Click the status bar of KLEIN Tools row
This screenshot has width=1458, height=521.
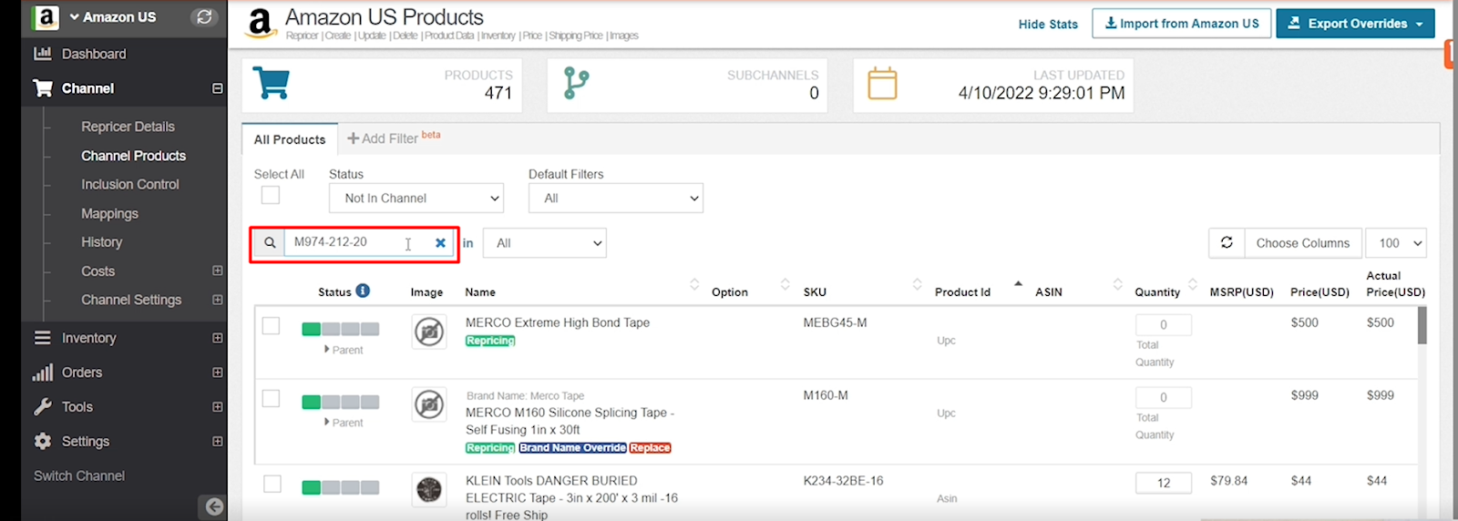click(341, 487)
